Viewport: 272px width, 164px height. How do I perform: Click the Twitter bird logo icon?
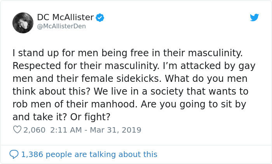pos(254,17)
